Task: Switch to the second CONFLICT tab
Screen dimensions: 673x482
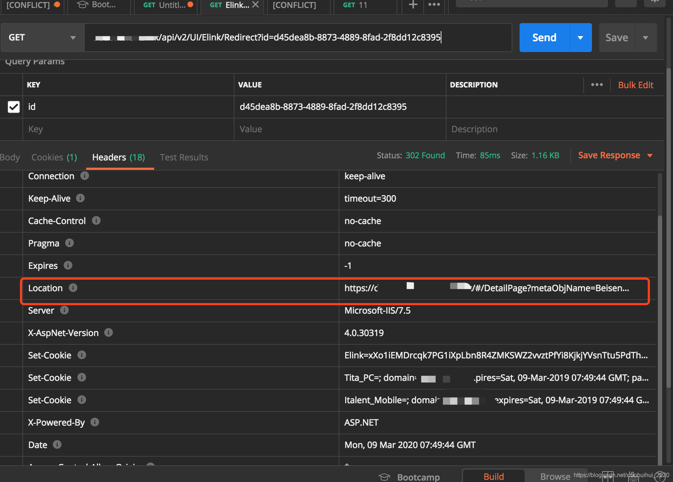Action: pos(299,5)
